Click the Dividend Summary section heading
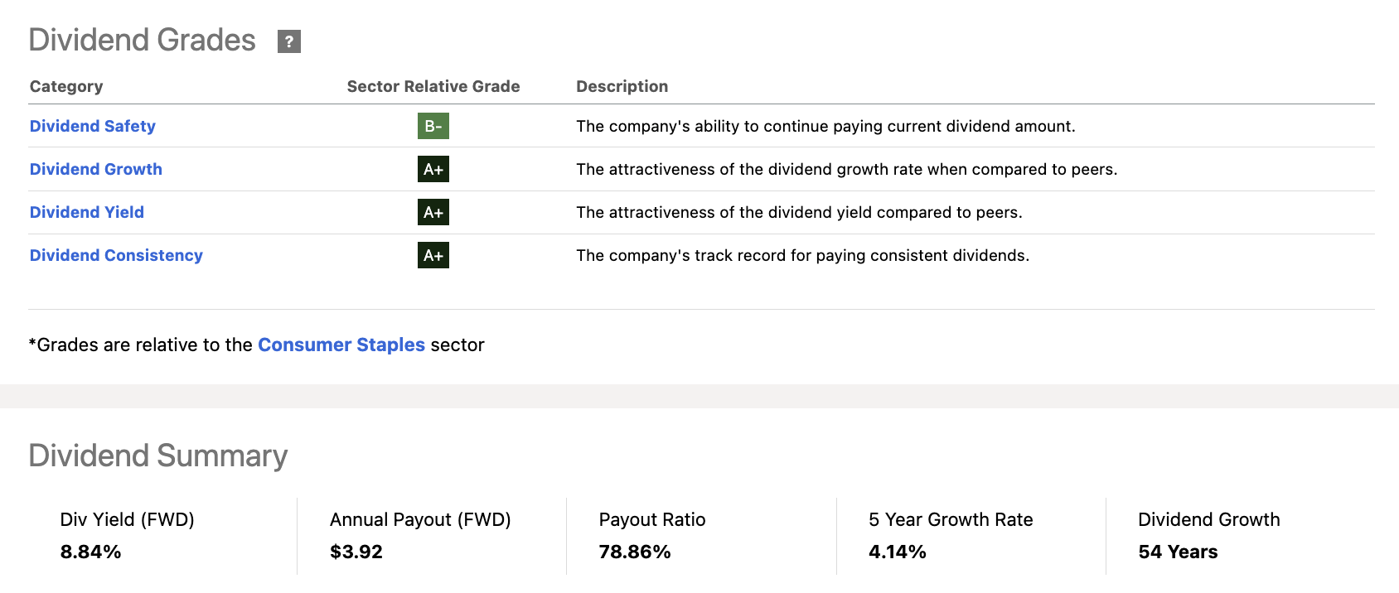The width and height of the screenshot is (1399, 593). [158, 456]
